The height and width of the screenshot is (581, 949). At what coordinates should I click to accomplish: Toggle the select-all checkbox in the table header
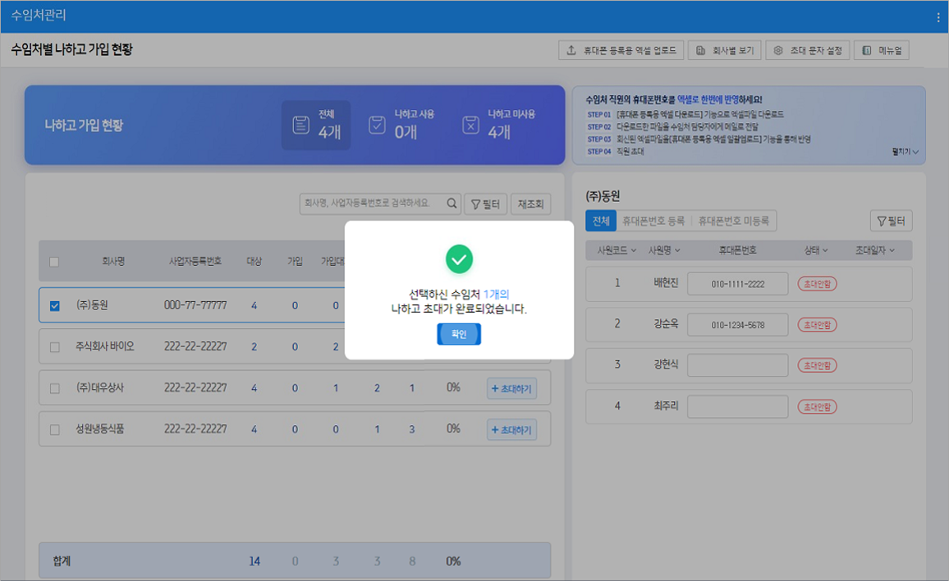[x=54, y=262]
